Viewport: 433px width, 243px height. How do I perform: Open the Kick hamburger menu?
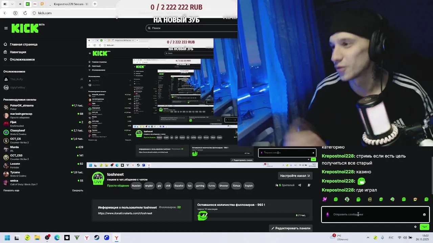(x=6, y=28)
